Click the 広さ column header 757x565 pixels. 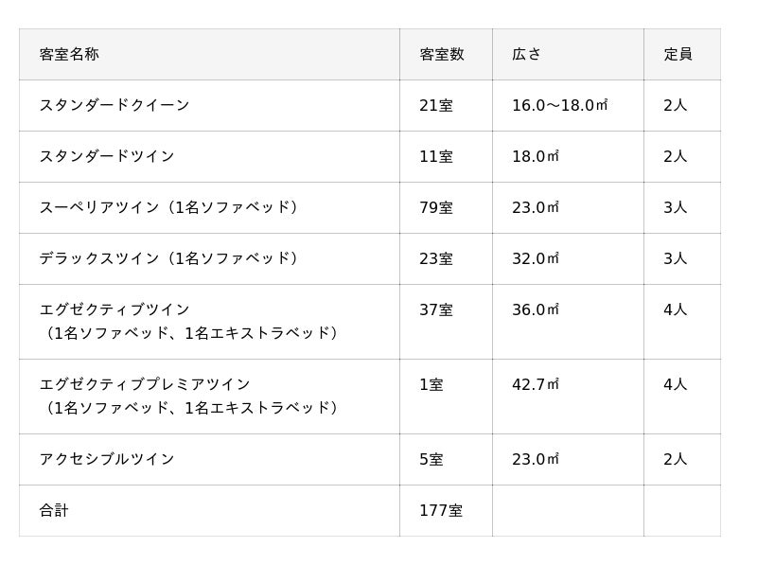point(526,55)
